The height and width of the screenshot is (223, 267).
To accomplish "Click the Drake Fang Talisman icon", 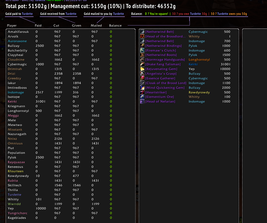I will 142,64.
